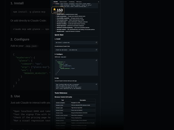Open the Code of conduct tab
The width and height of the screenshot is (174, 130).
(x=63, y=2)
